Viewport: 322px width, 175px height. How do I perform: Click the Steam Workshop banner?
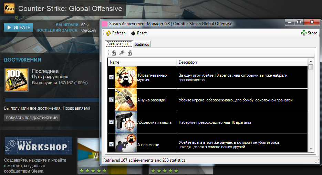(38, 146)
